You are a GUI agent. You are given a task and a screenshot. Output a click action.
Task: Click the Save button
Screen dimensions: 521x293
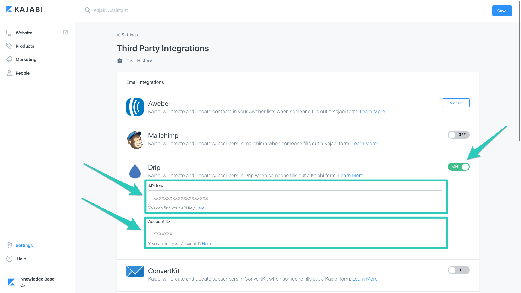point(502,11)
